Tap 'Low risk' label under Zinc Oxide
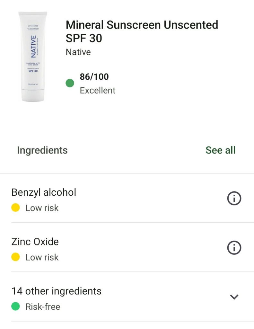The width and height of the screenshot is (254, 329). click(42, 257)
